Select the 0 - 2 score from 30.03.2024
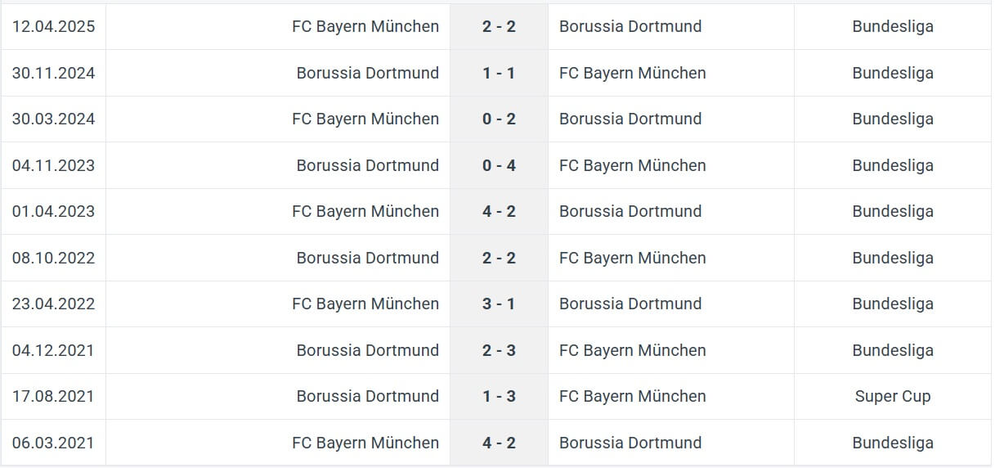 point(499,119)
